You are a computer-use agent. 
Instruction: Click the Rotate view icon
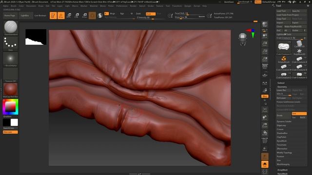click(265, 133)
